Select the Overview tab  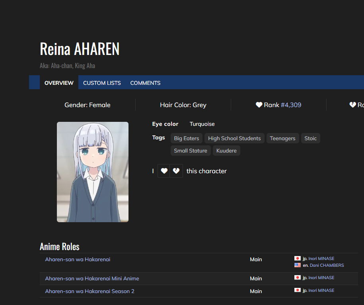point(59,83)
